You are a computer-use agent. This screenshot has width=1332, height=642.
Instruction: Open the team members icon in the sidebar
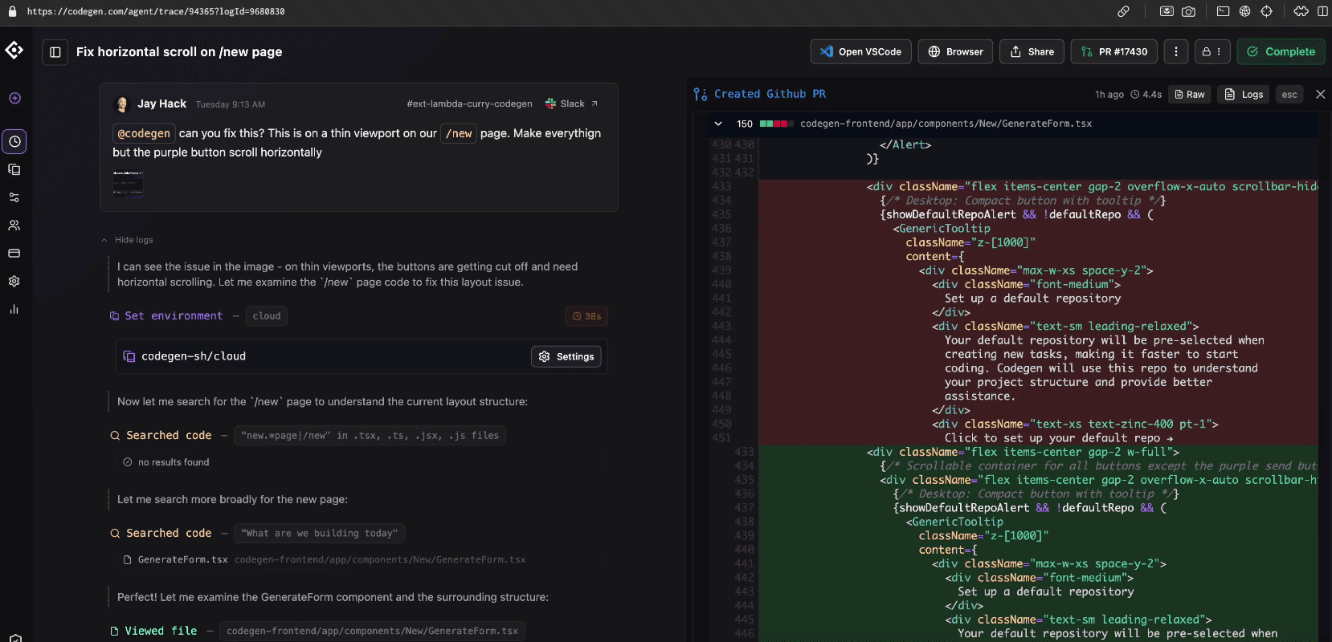[x=14, y=226]
